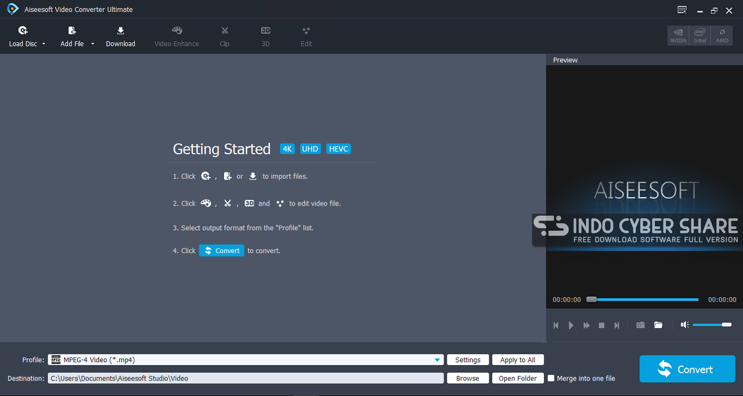Open the snapshot folder icon

point(658,325)
